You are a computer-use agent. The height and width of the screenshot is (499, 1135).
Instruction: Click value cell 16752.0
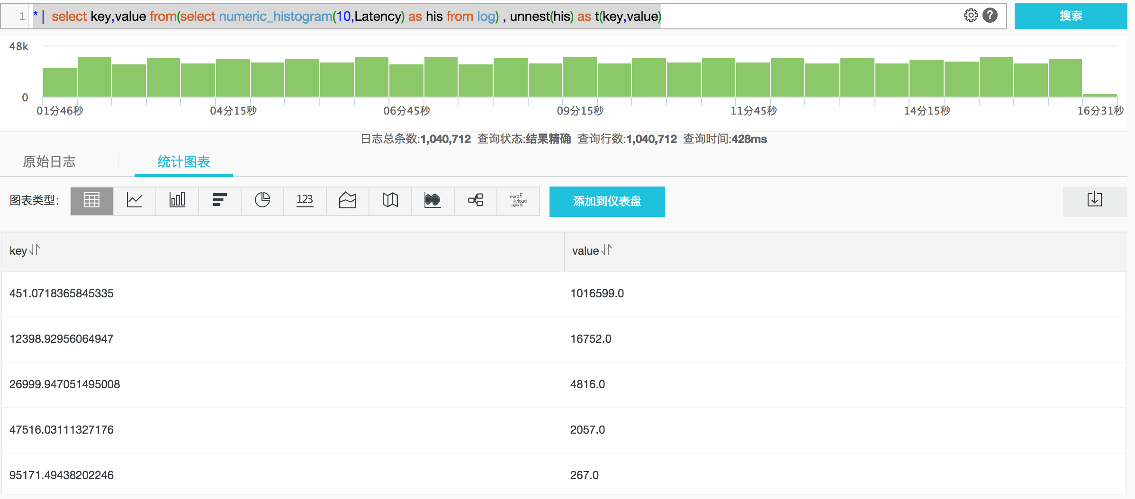591,339
